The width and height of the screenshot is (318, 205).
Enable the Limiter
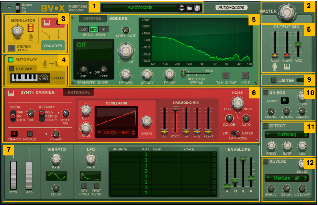273,81
